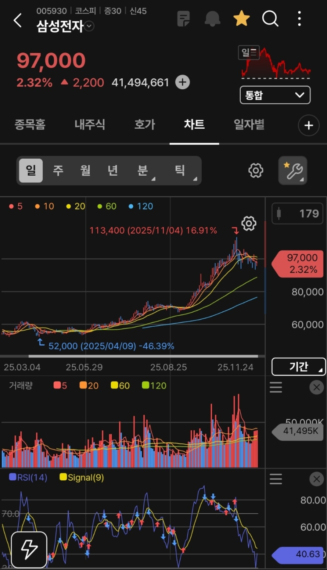The width and height of the screenshot is (327, 570).
Task: Close the volume indicator panel
Action: pos(316,387)
